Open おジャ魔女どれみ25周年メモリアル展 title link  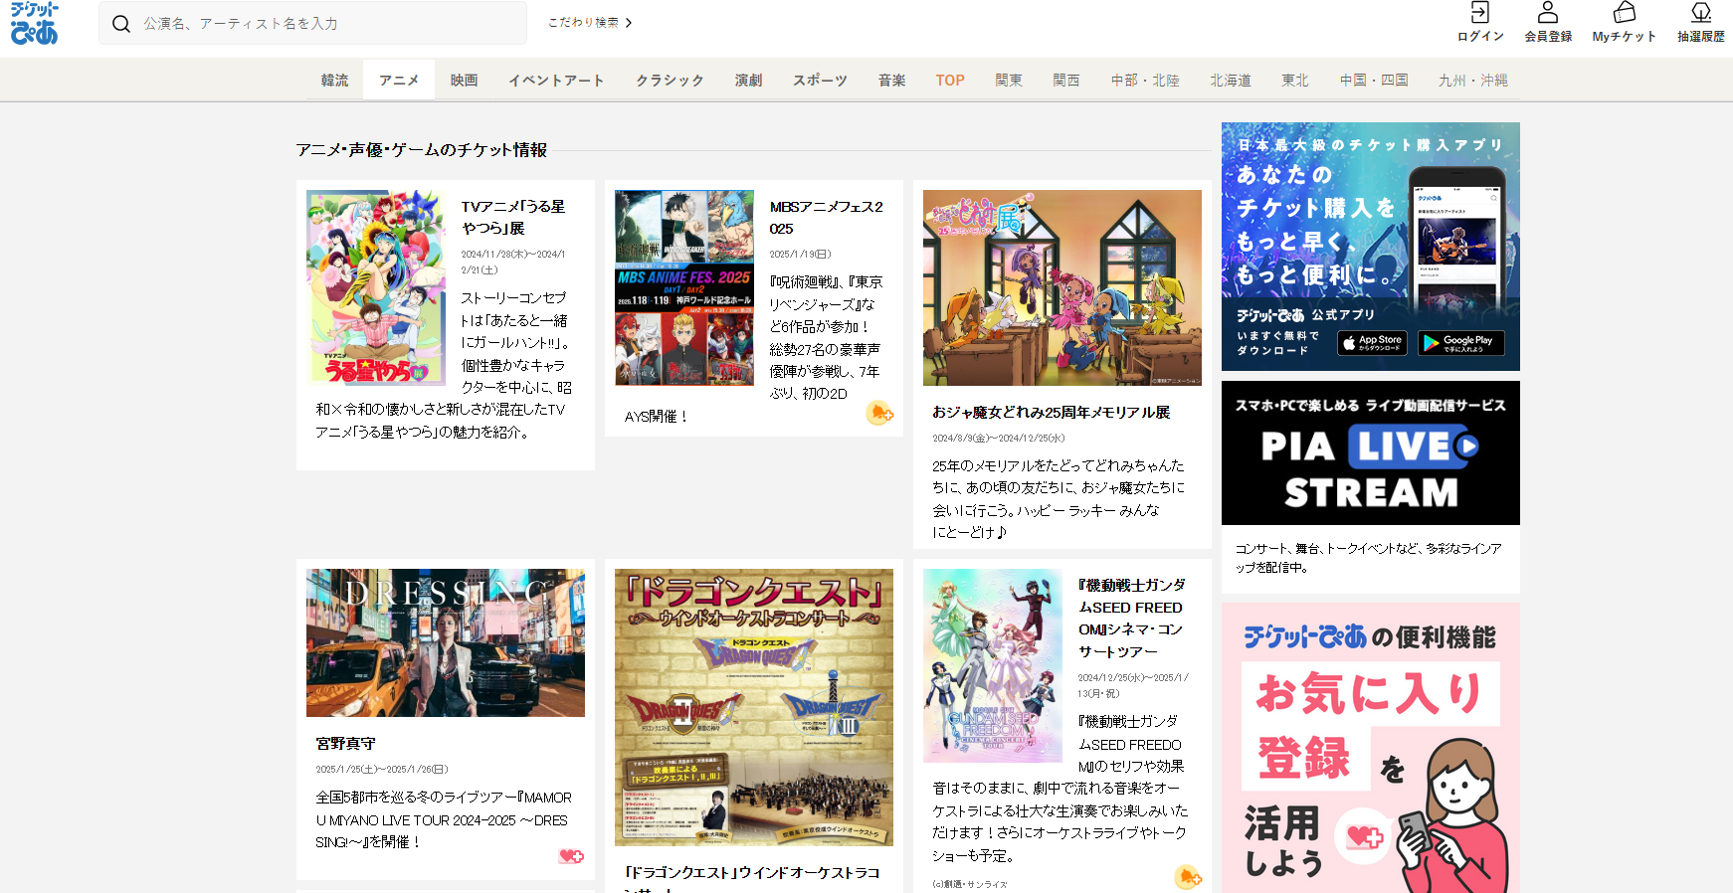click(x=1052, y=412)
